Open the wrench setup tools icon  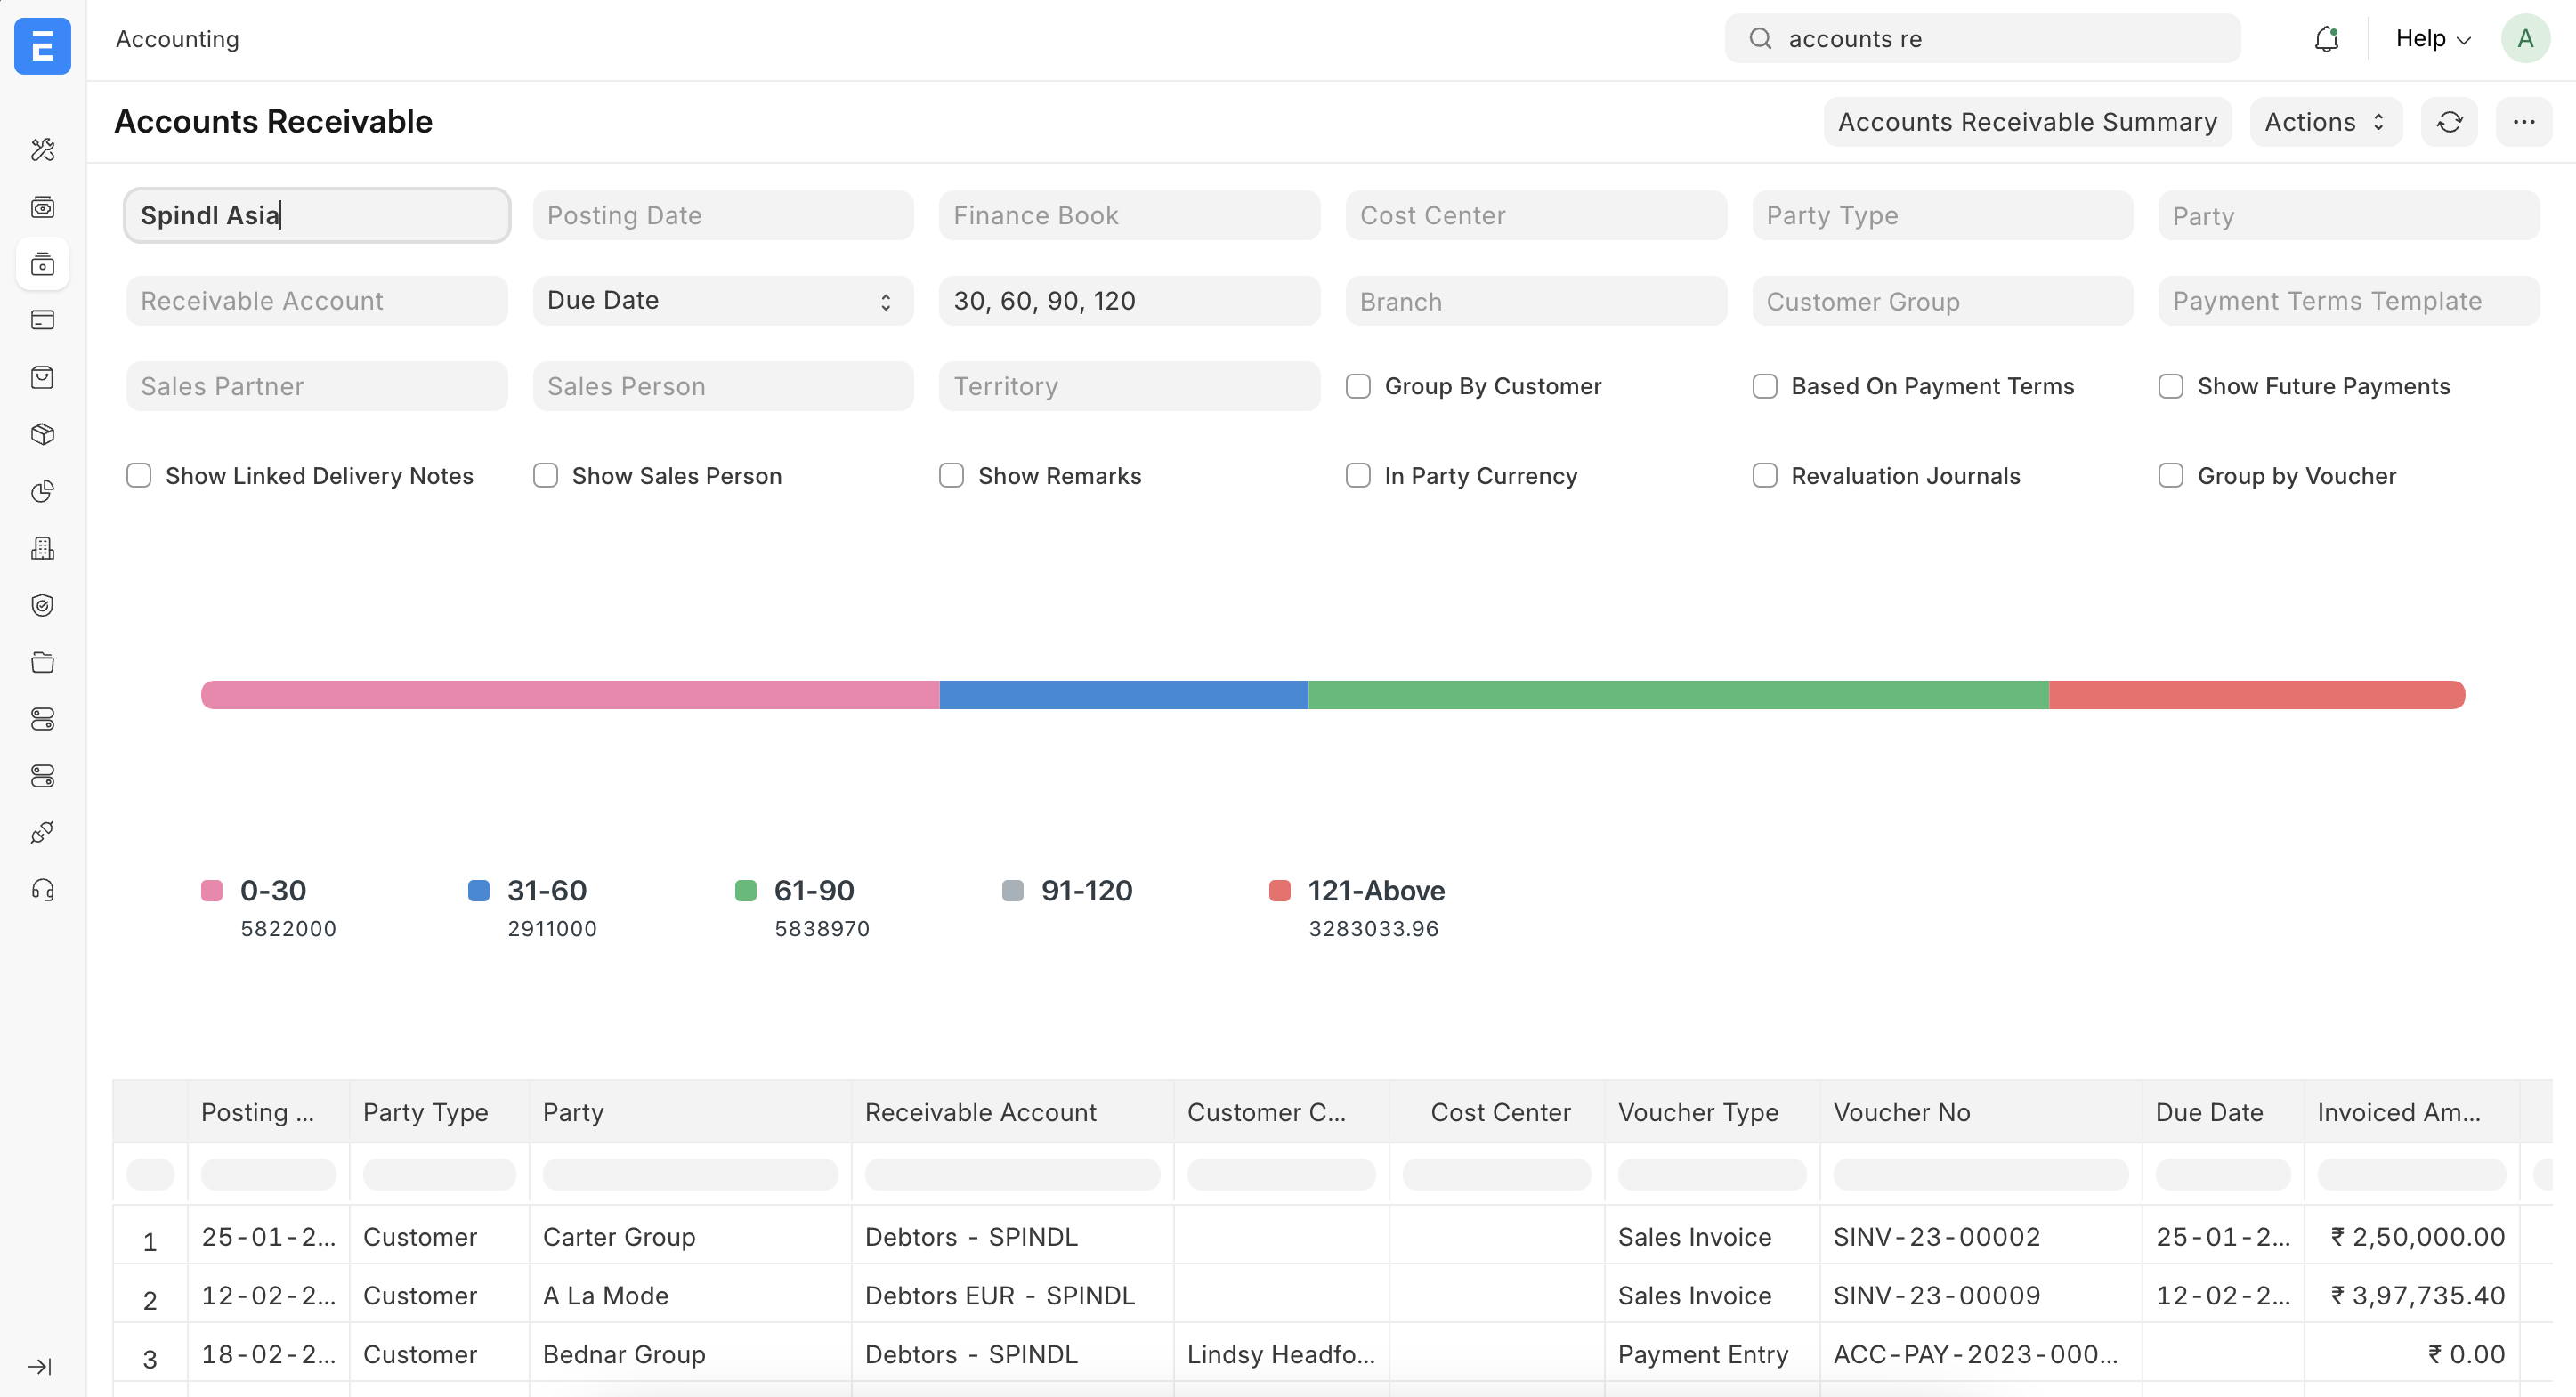click(x=43, y=150)
